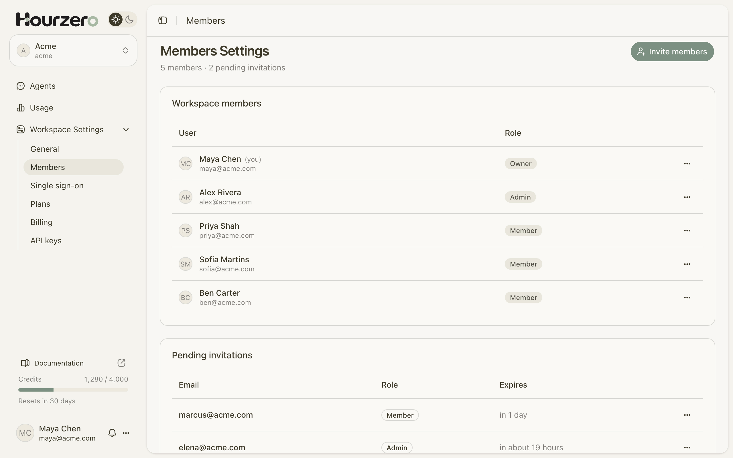Open Single sign-on settings
The width and height of the screenshot is (733, 458).
point(74,186)
